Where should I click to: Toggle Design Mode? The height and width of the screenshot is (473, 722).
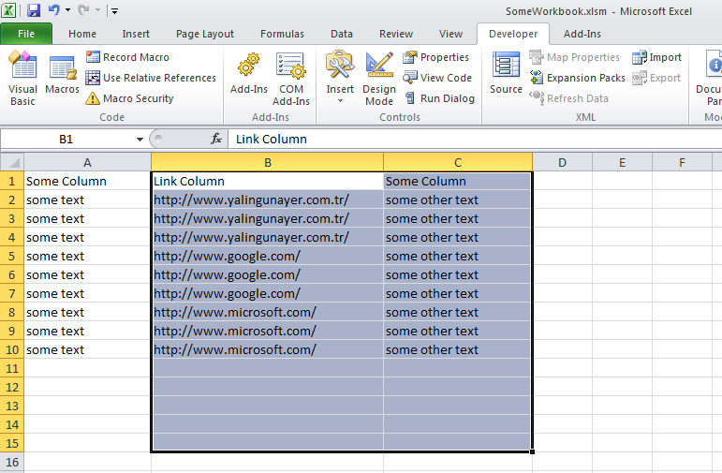click(x=379, y=79)
